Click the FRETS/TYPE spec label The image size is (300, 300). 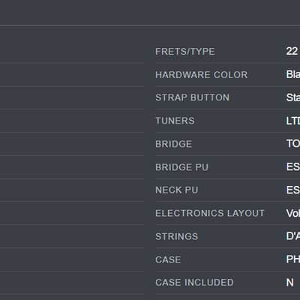click(185, 52)
